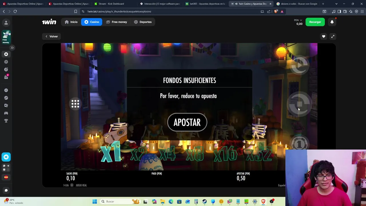Open the Free money sidebar banner
This screenshot has height=206, width=366.
(6, 37)
